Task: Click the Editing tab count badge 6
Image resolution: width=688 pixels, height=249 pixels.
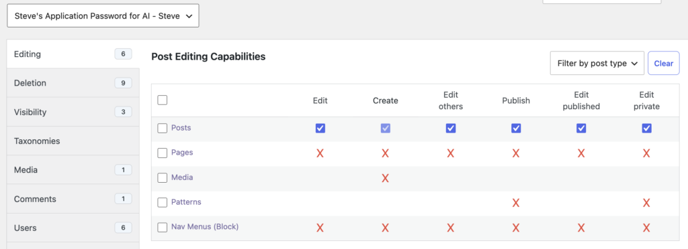Action: (124, 54)
